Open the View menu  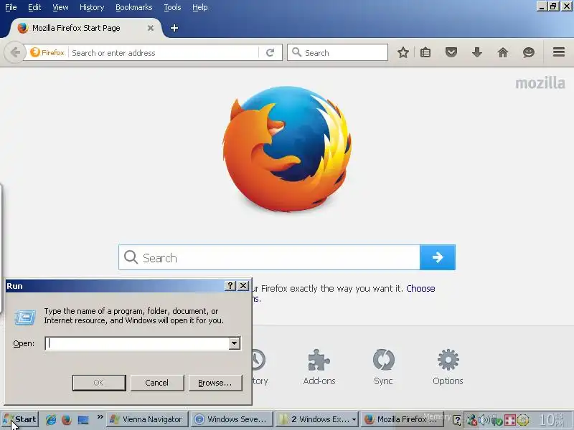pyautogui.click(x=60, y=7)
